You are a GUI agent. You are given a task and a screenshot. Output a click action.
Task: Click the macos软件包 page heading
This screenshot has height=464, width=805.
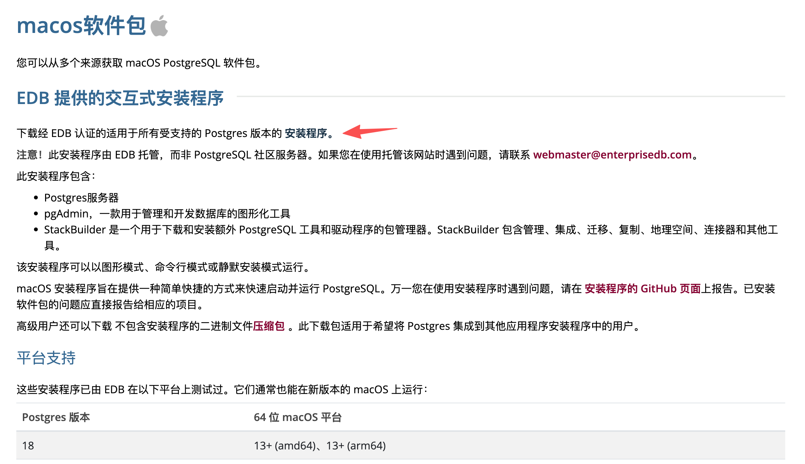(81, 26)
